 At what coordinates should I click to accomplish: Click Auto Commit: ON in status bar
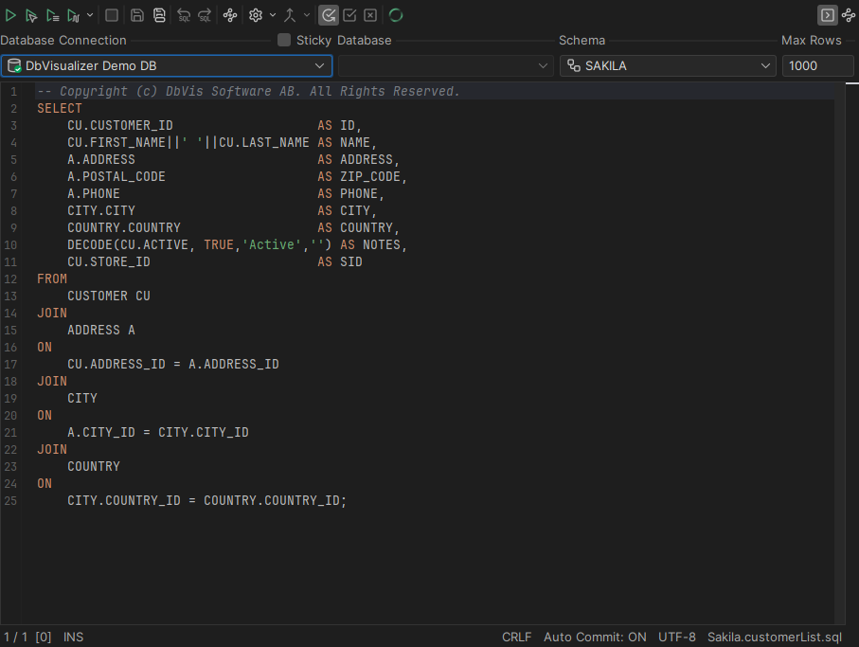tap(595, 638)
